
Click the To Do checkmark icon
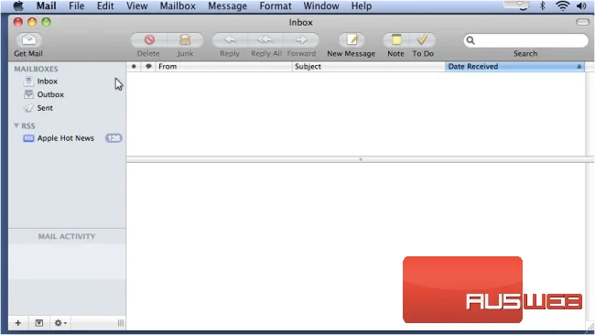(x=422, y=40)
